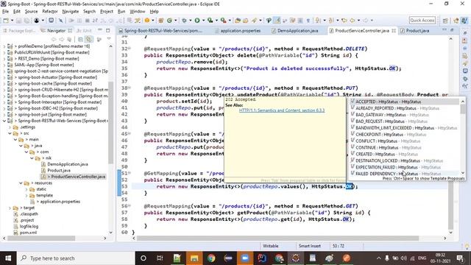Open application.properties in Navigator tree

tap(60, 202)
